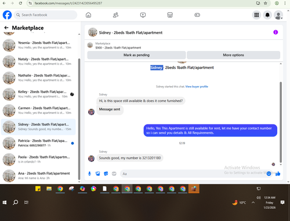Open the Notifications bell
The height and width of the screenshot is (221, 290).
[267, 15]
